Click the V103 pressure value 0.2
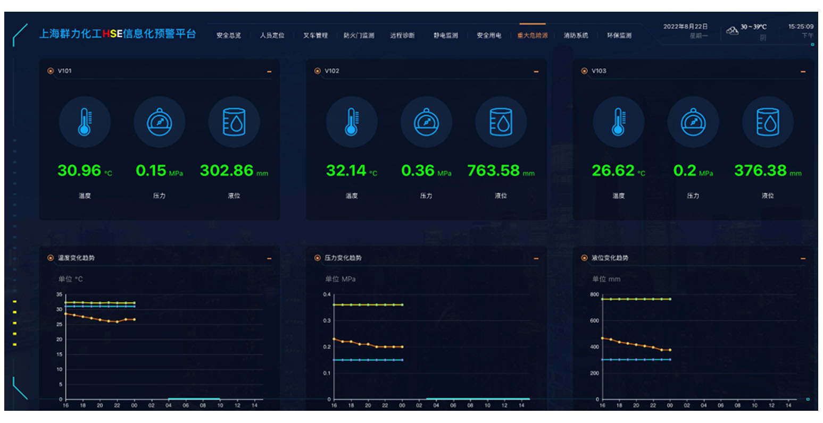The width and height of the screenshot is (823, 423). click(685, 171)
